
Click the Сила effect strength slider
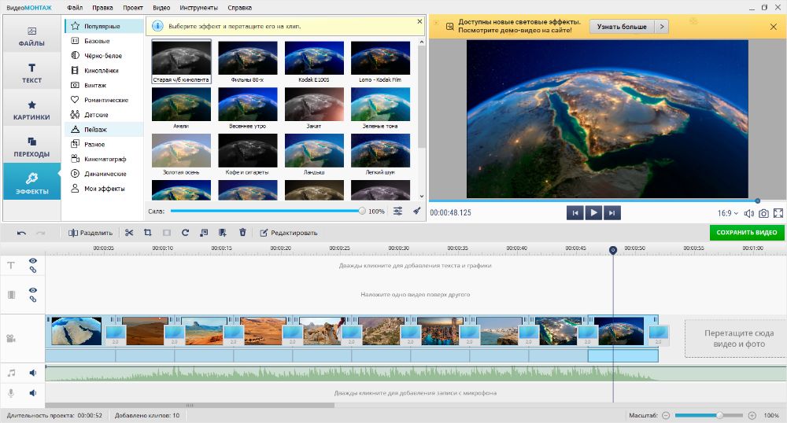tap(266, 211)
